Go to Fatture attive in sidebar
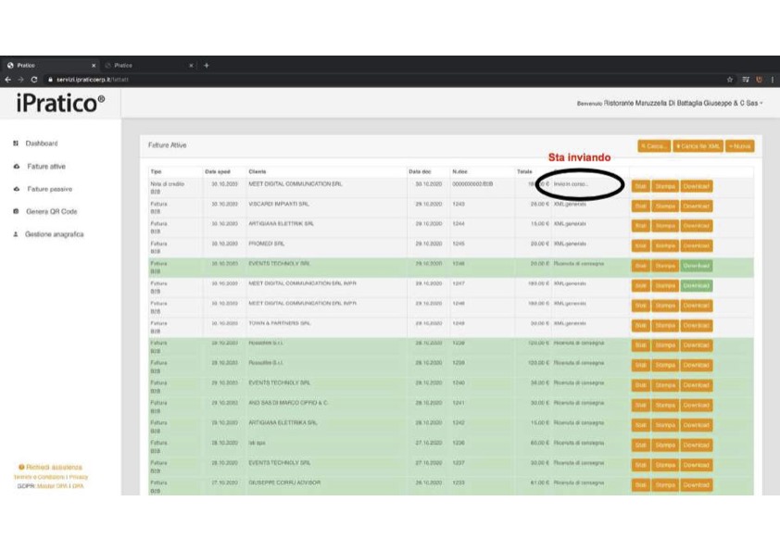This screenshot has width=780, height=551. click(x=45, y=167)
